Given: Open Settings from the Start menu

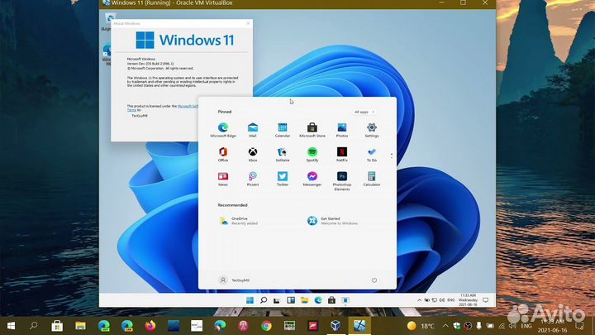Looking at the screenshot, I should (372, 130).
